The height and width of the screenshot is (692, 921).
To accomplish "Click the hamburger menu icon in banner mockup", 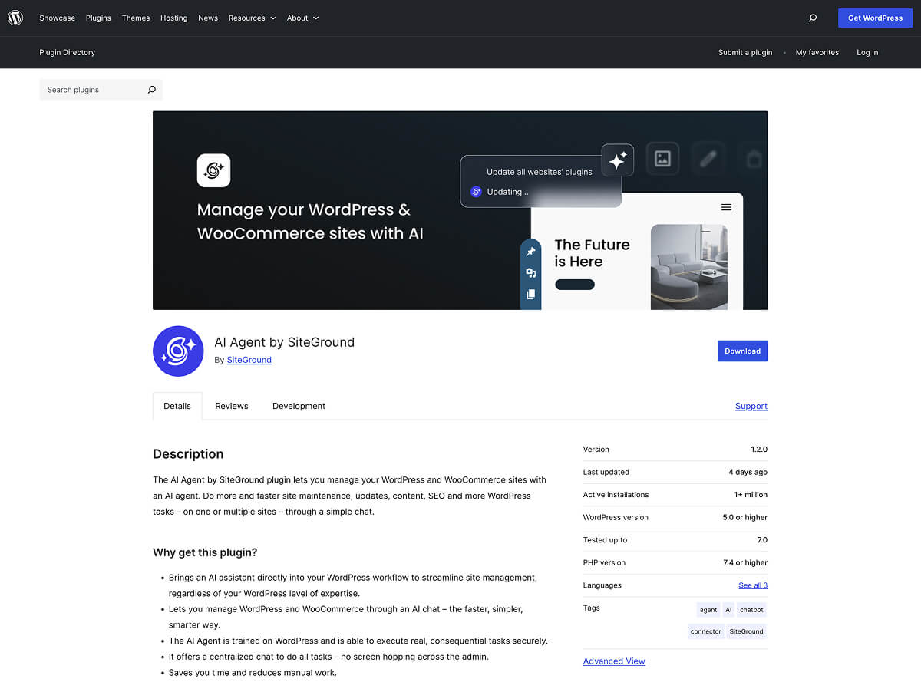I will pos(726,207).
